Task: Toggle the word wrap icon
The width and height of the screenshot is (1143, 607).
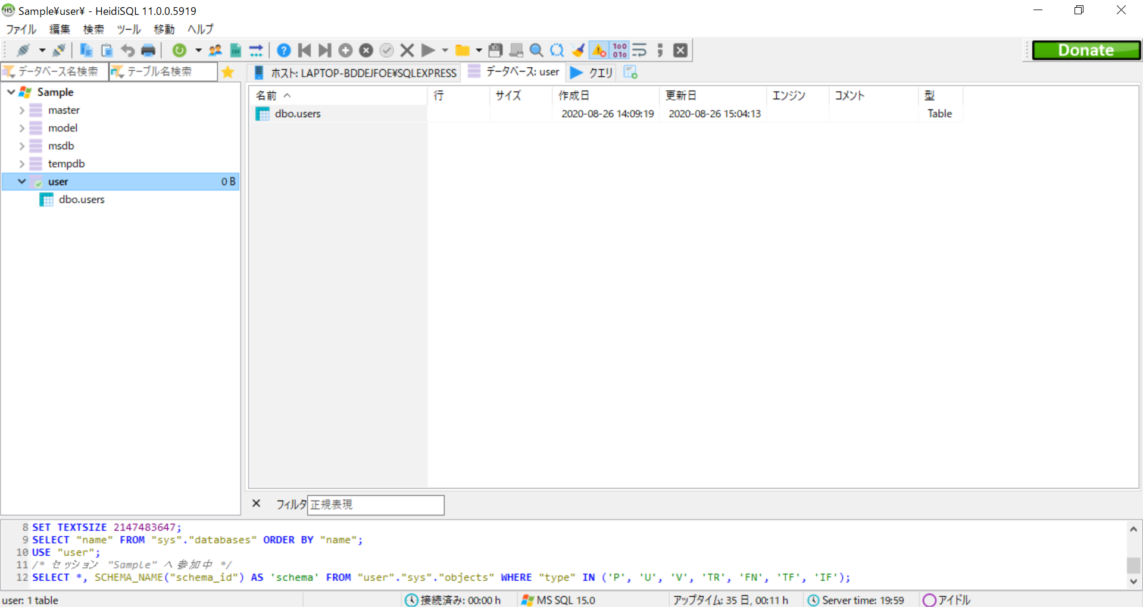Action: coord(640,51)
